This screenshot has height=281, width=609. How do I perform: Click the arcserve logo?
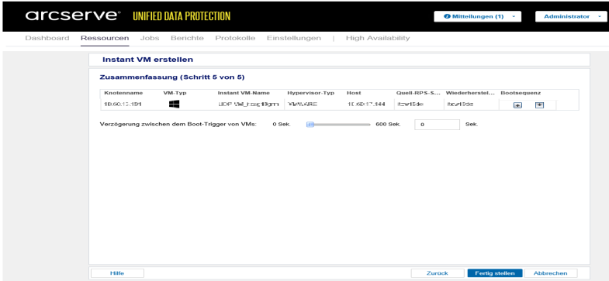(74, 16)
